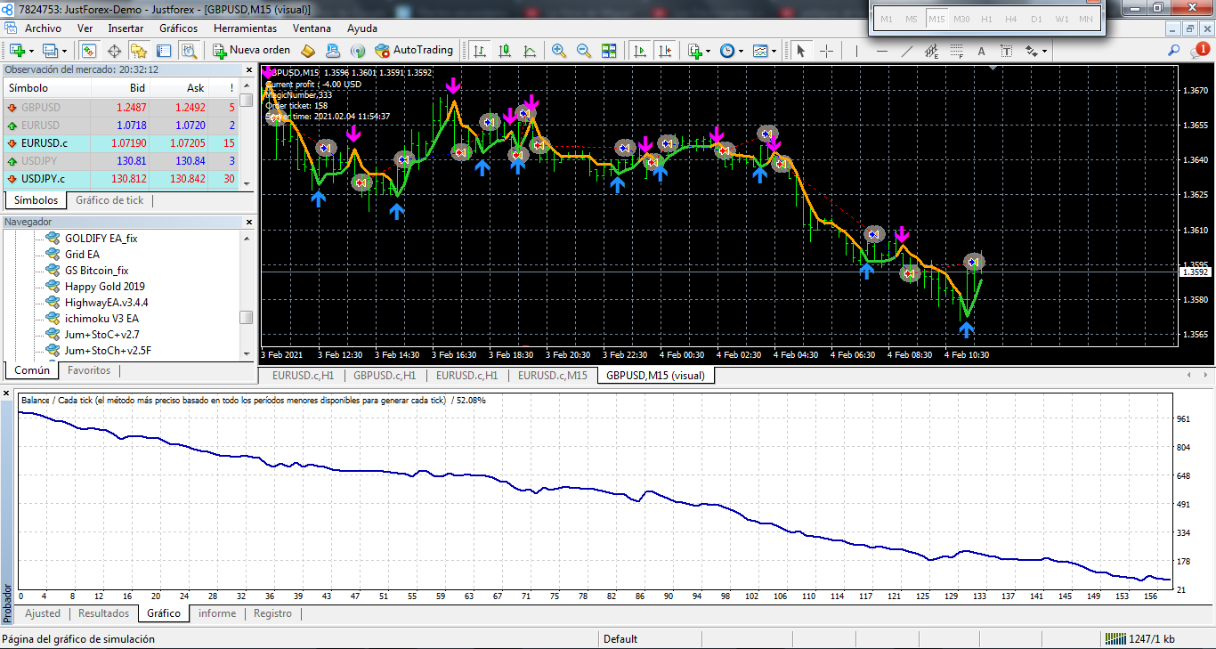Open the Herramientas menu
Screen dimensions: 1216x649
pyautogui.click(x=245, y=28)
